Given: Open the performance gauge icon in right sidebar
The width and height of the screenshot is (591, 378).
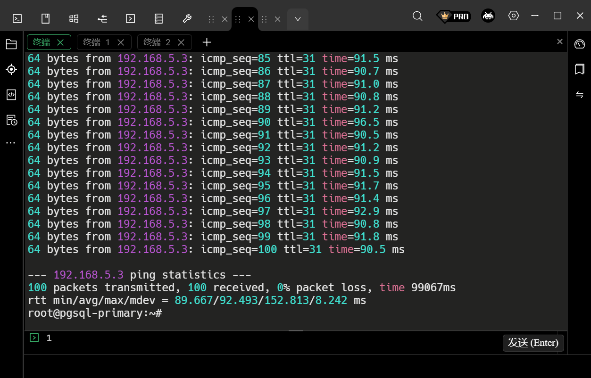Looking at the screenshot, I should coord(579,44).
